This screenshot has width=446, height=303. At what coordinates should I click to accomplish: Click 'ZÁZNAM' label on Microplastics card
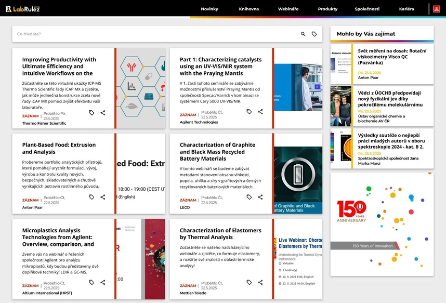(30, 285)
